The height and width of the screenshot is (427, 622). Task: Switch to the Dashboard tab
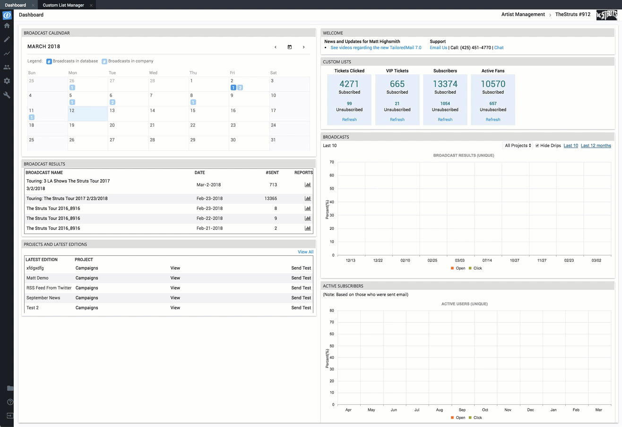(x=15, y=5)
